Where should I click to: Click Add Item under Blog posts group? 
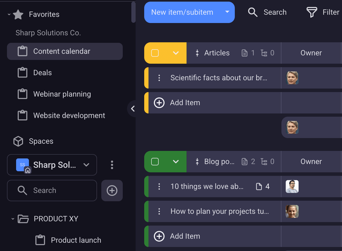click(x=185, y=236)
